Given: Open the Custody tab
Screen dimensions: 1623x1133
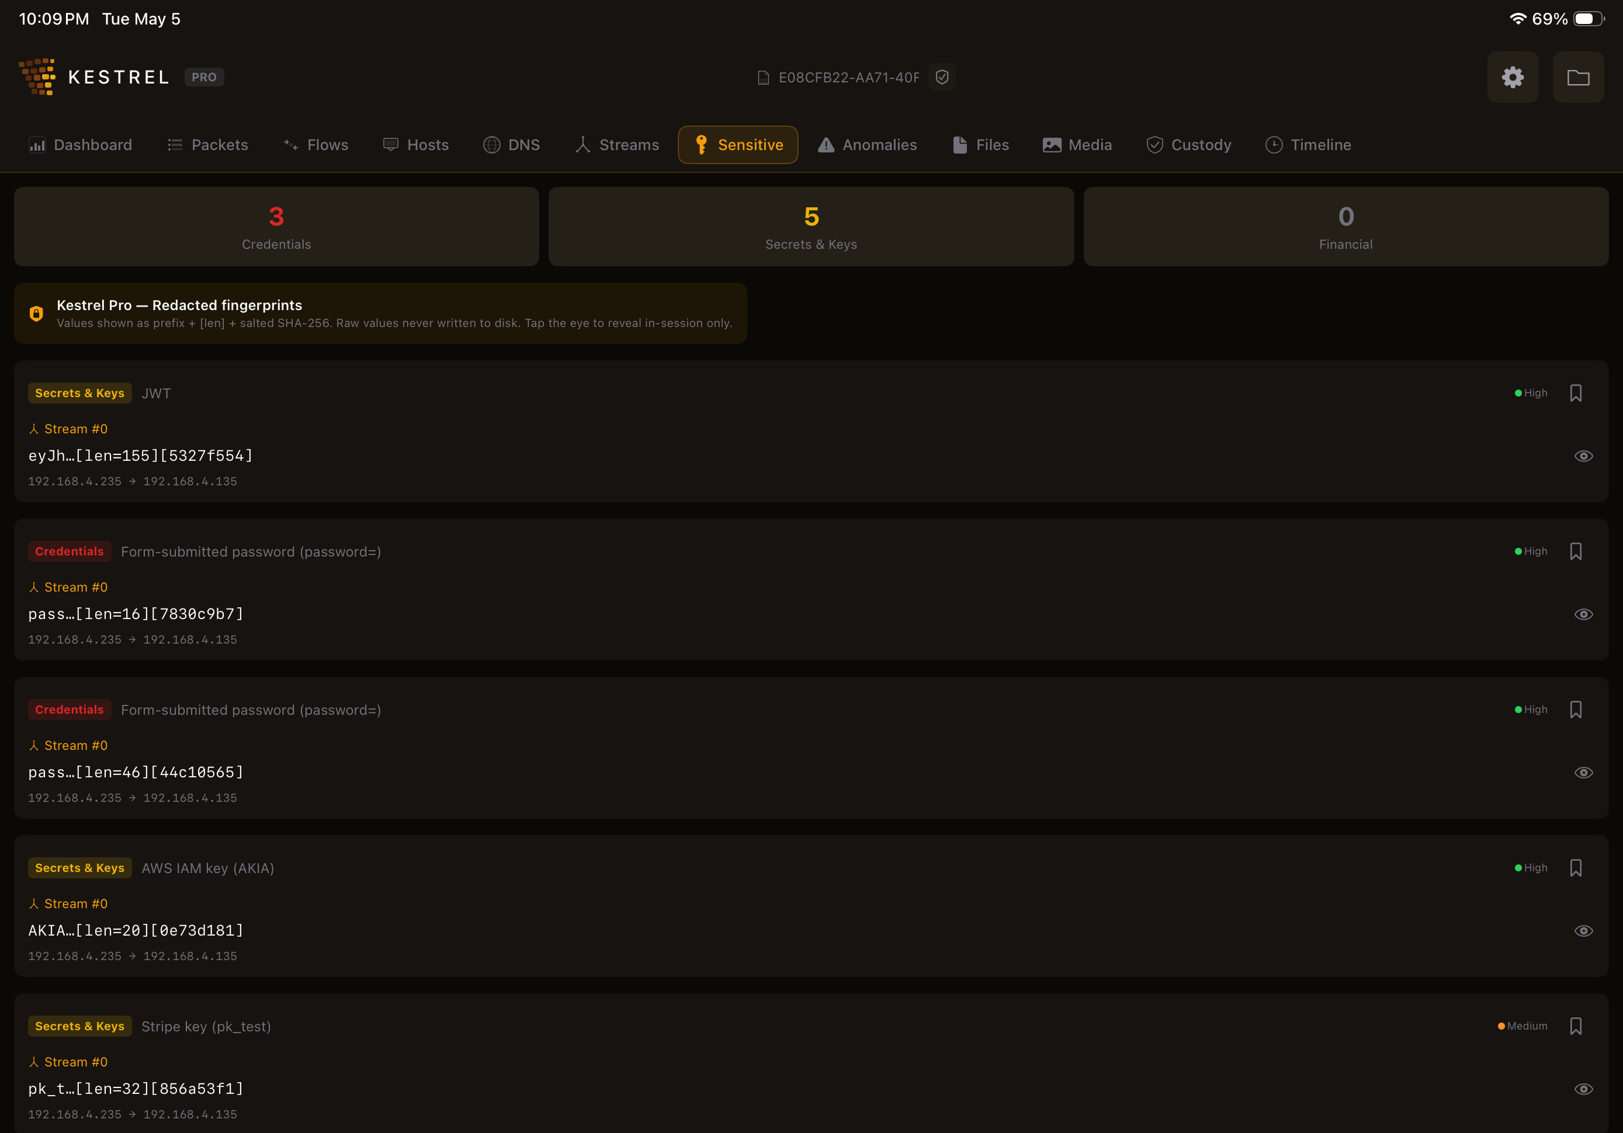Looking at the screenshot, I should click(1189, 145).
